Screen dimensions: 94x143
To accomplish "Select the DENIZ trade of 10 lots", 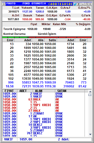I will tap(44, 125).
